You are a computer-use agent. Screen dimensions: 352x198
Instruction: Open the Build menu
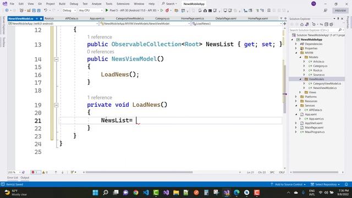[62, 4]
